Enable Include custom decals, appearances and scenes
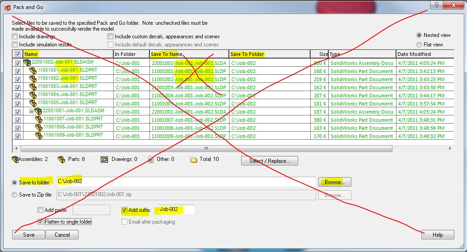 click(x=110, y=36)
